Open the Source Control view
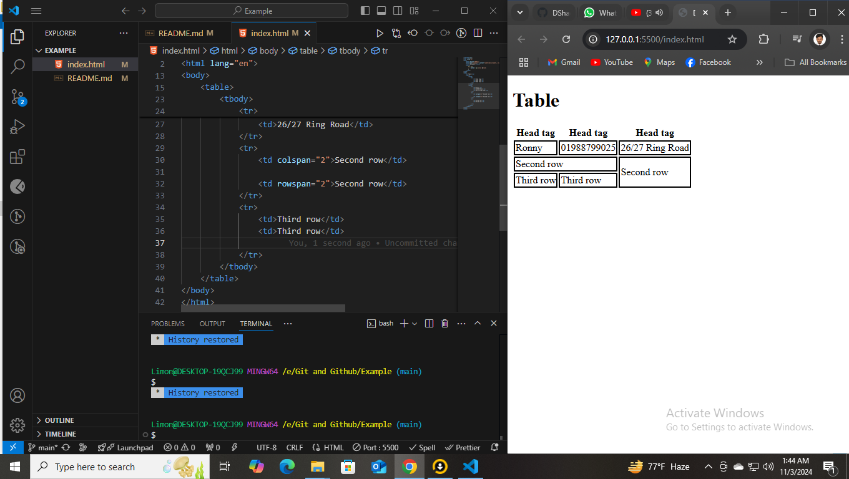Image resolution: width=849 pixels, height=479 pixels. tap(17, 96)
